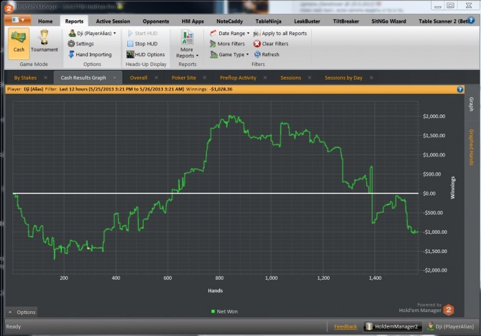
Task: Click the Feedback link in status bar
Action: click(346, 327)
